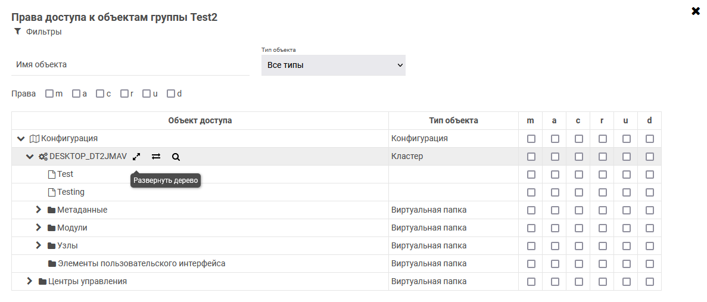Image resolution: width=707 pixels, height=302 pixels.
Task: Click the filter funnel icon
Action: 17,32
